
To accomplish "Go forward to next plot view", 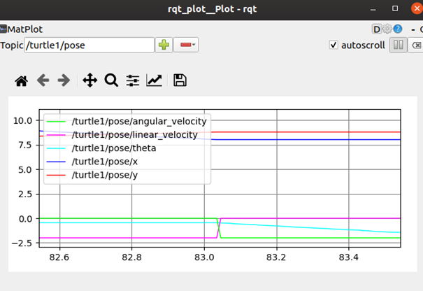I will [64, 80].
